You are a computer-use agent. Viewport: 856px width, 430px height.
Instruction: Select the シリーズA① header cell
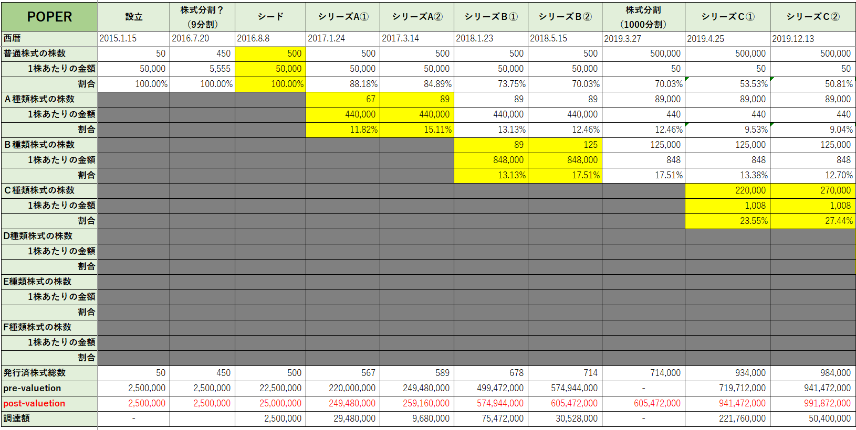[343, 17]
